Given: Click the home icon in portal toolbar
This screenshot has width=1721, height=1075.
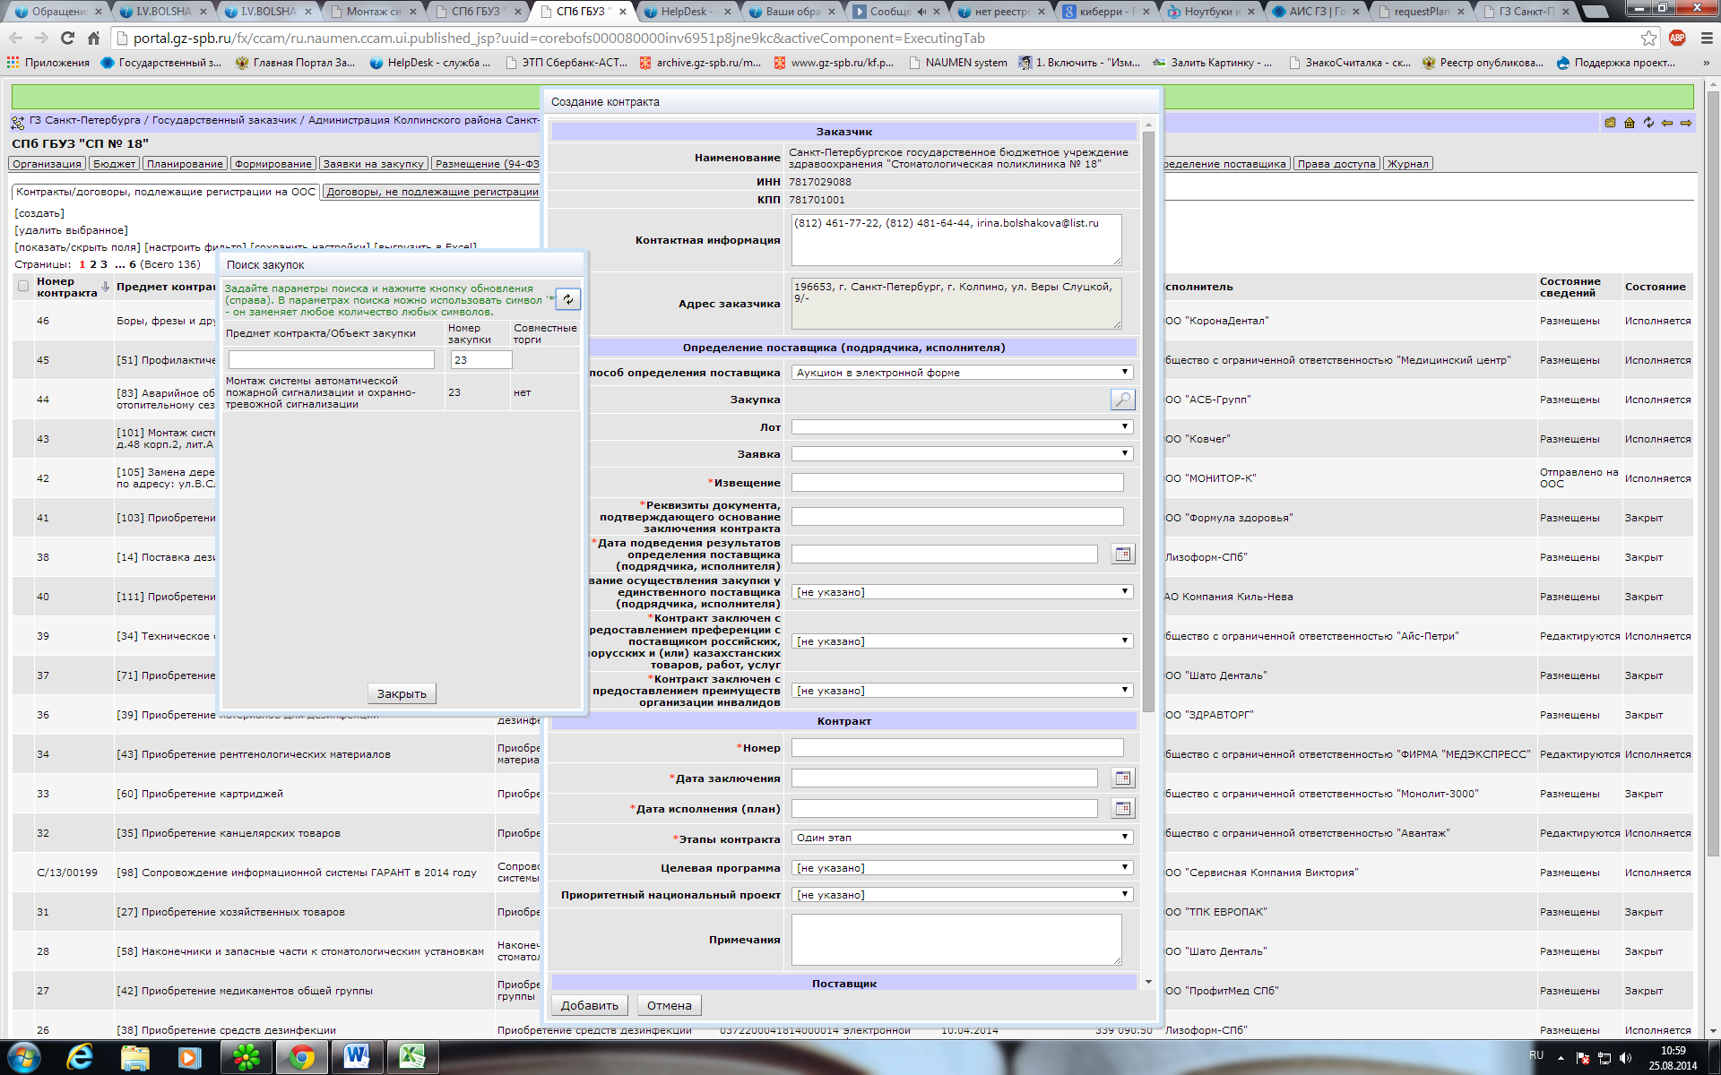Looking at the screenshot, I should click(x=1630, y=123).
